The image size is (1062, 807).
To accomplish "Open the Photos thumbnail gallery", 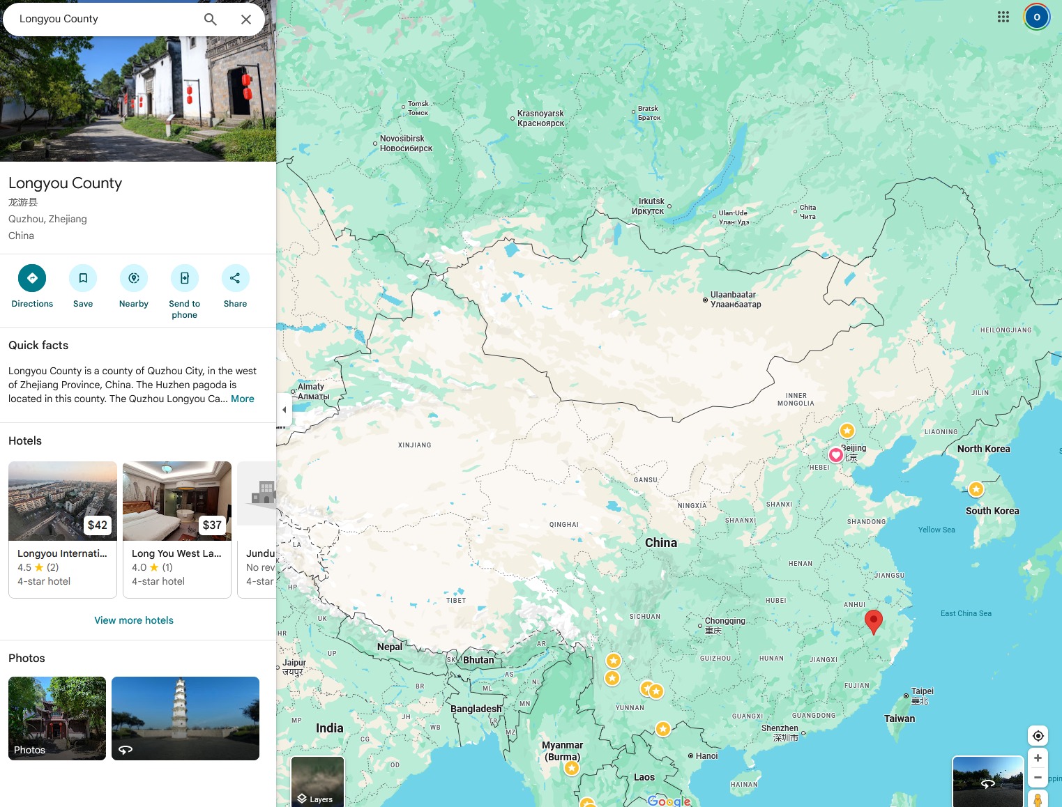I will tap(57, 718).
